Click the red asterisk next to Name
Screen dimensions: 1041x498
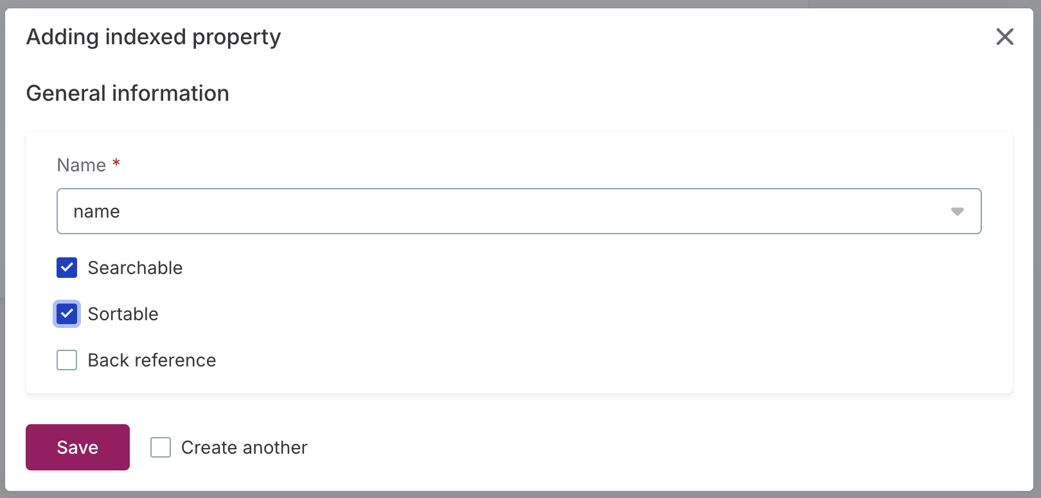(x=116, y=164)
